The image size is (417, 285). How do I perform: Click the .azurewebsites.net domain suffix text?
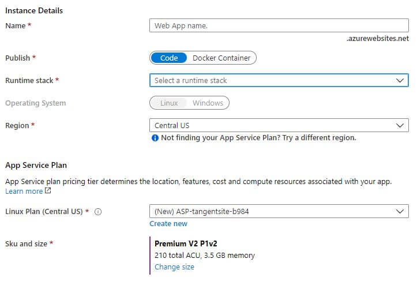[x=377, y=38]
